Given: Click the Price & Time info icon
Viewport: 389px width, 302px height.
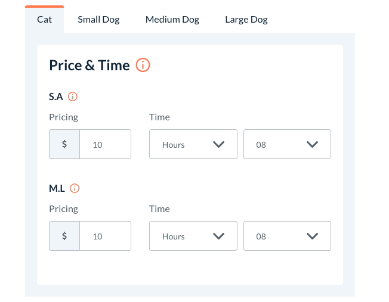Looking at the screenshot, I should (x=143, y=65).
